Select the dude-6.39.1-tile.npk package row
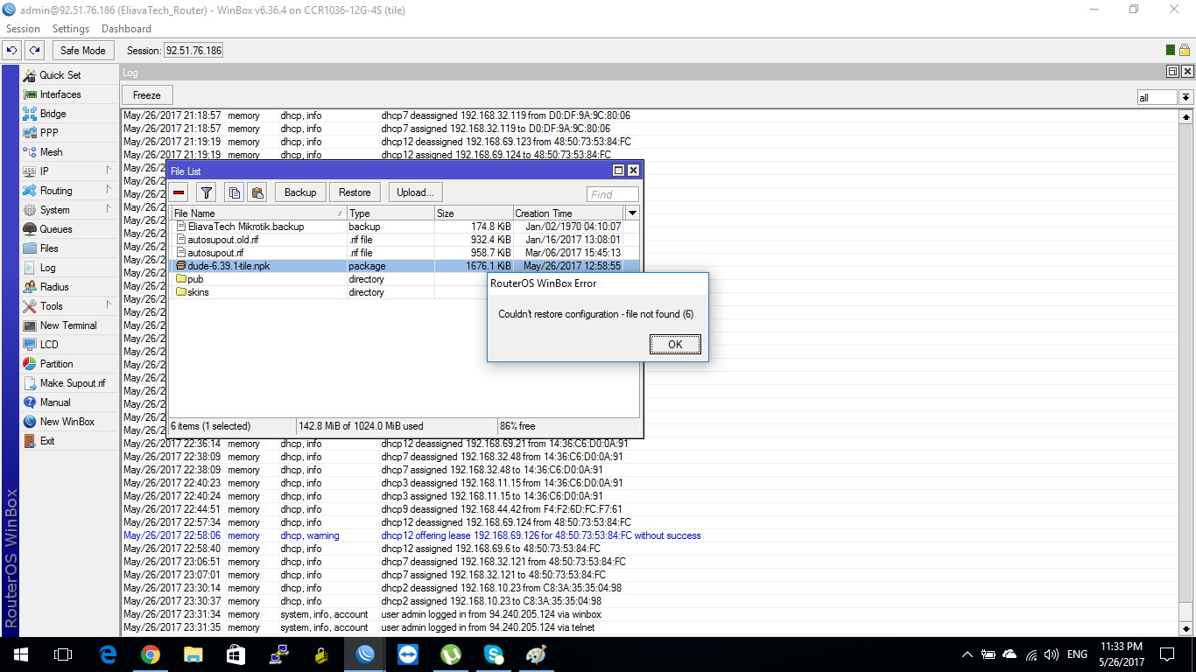 click(x=405, y=266)
